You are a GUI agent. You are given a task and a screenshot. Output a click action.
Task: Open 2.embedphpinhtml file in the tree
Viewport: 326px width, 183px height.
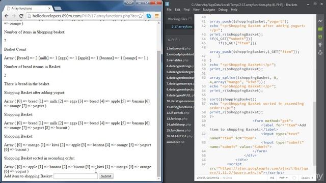tap(180, 54)
